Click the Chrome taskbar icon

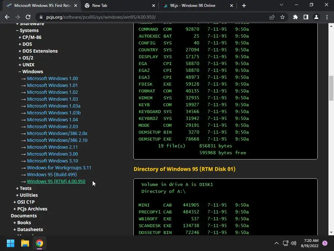(39, 243)
